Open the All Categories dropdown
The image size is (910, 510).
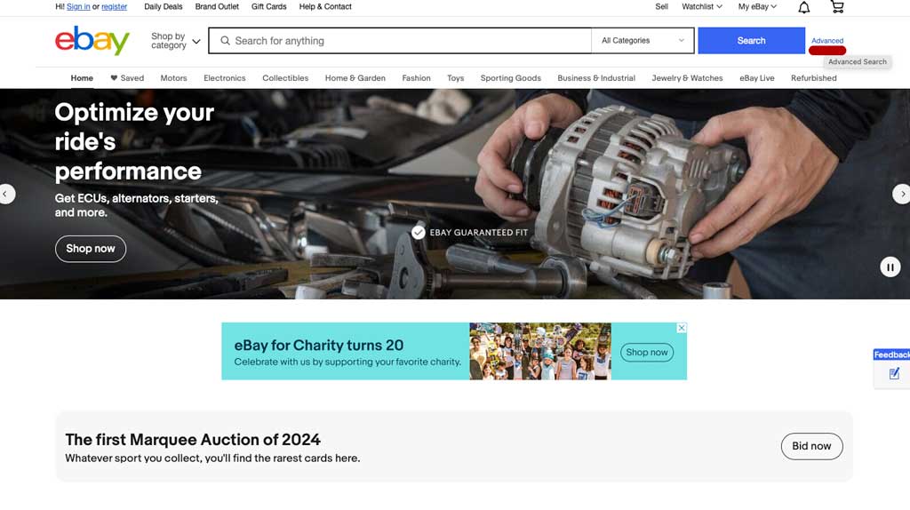pos(643,41)
